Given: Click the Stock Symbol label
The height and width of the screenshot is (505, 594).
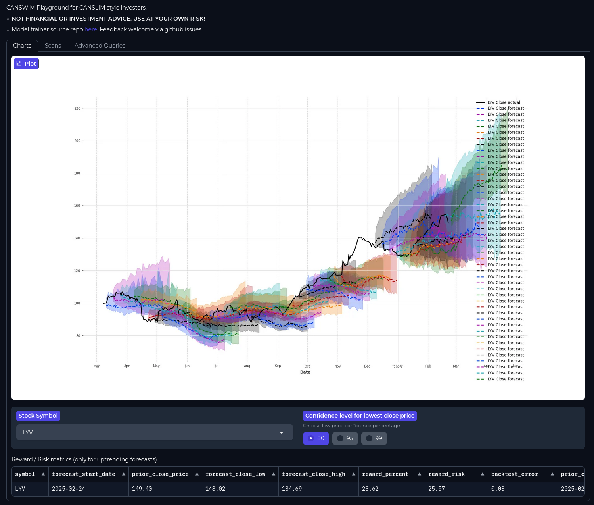Looking at the screenshot, I should tap(38, 416).
